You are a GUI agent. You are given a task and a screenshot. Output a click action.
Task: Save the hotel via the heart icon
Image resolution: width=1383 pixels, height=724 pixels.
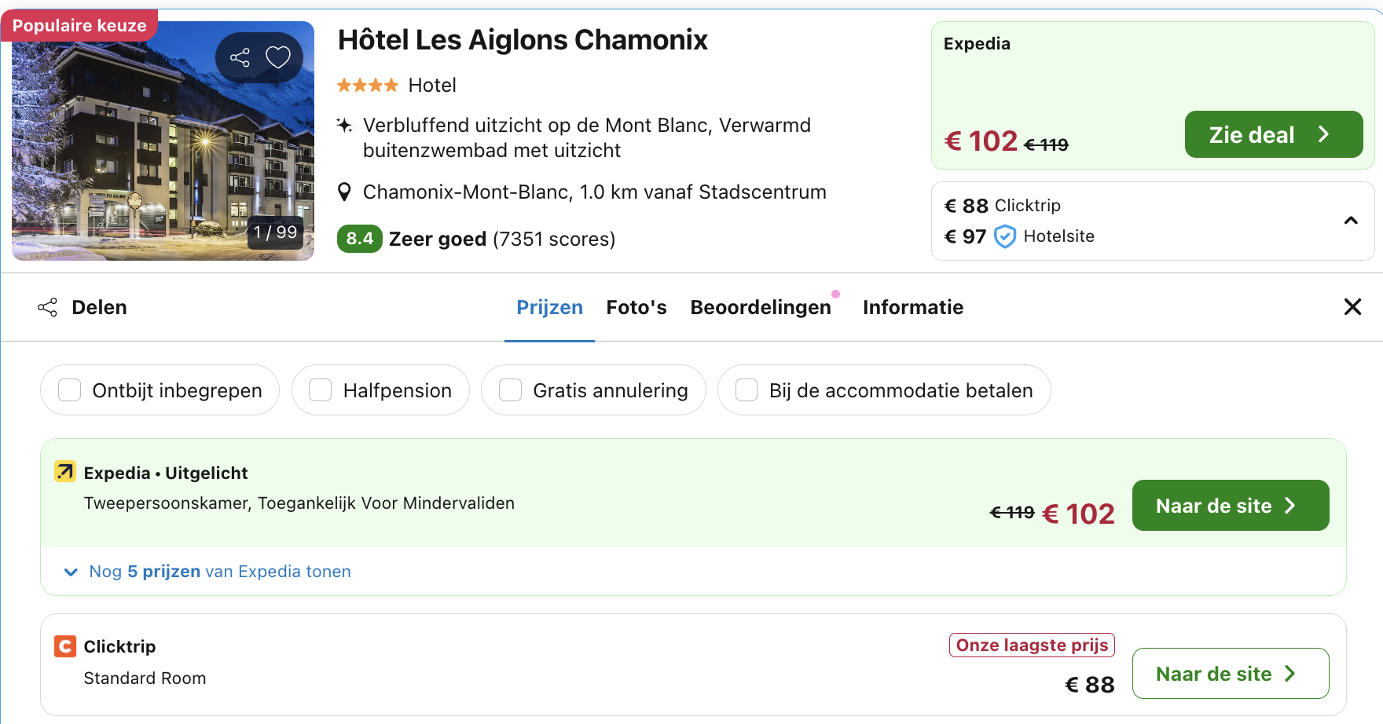tap(279, 57)
